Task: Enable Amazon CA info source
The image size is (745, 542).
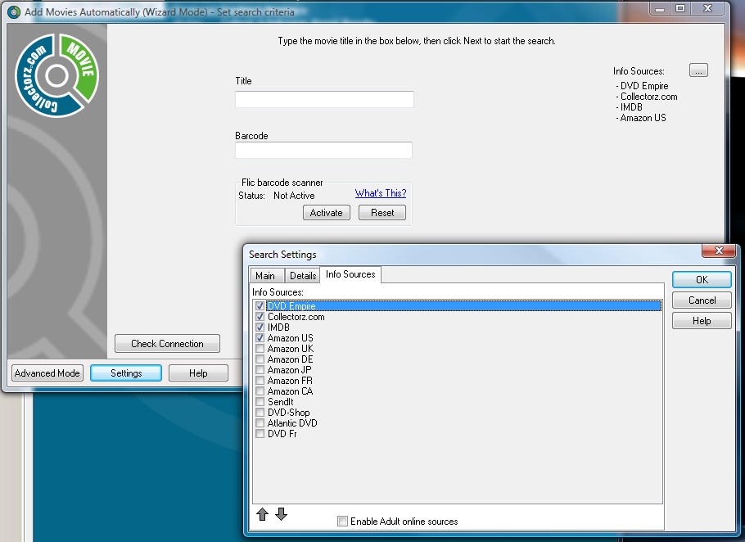Action: point(260,391)
